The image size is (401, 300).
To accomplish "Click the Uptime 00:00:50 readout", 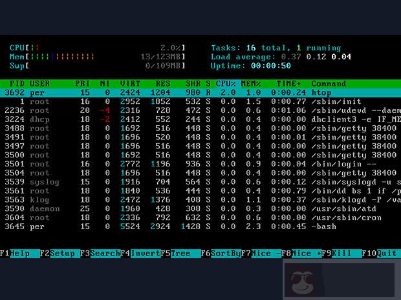I will [251, 66].
